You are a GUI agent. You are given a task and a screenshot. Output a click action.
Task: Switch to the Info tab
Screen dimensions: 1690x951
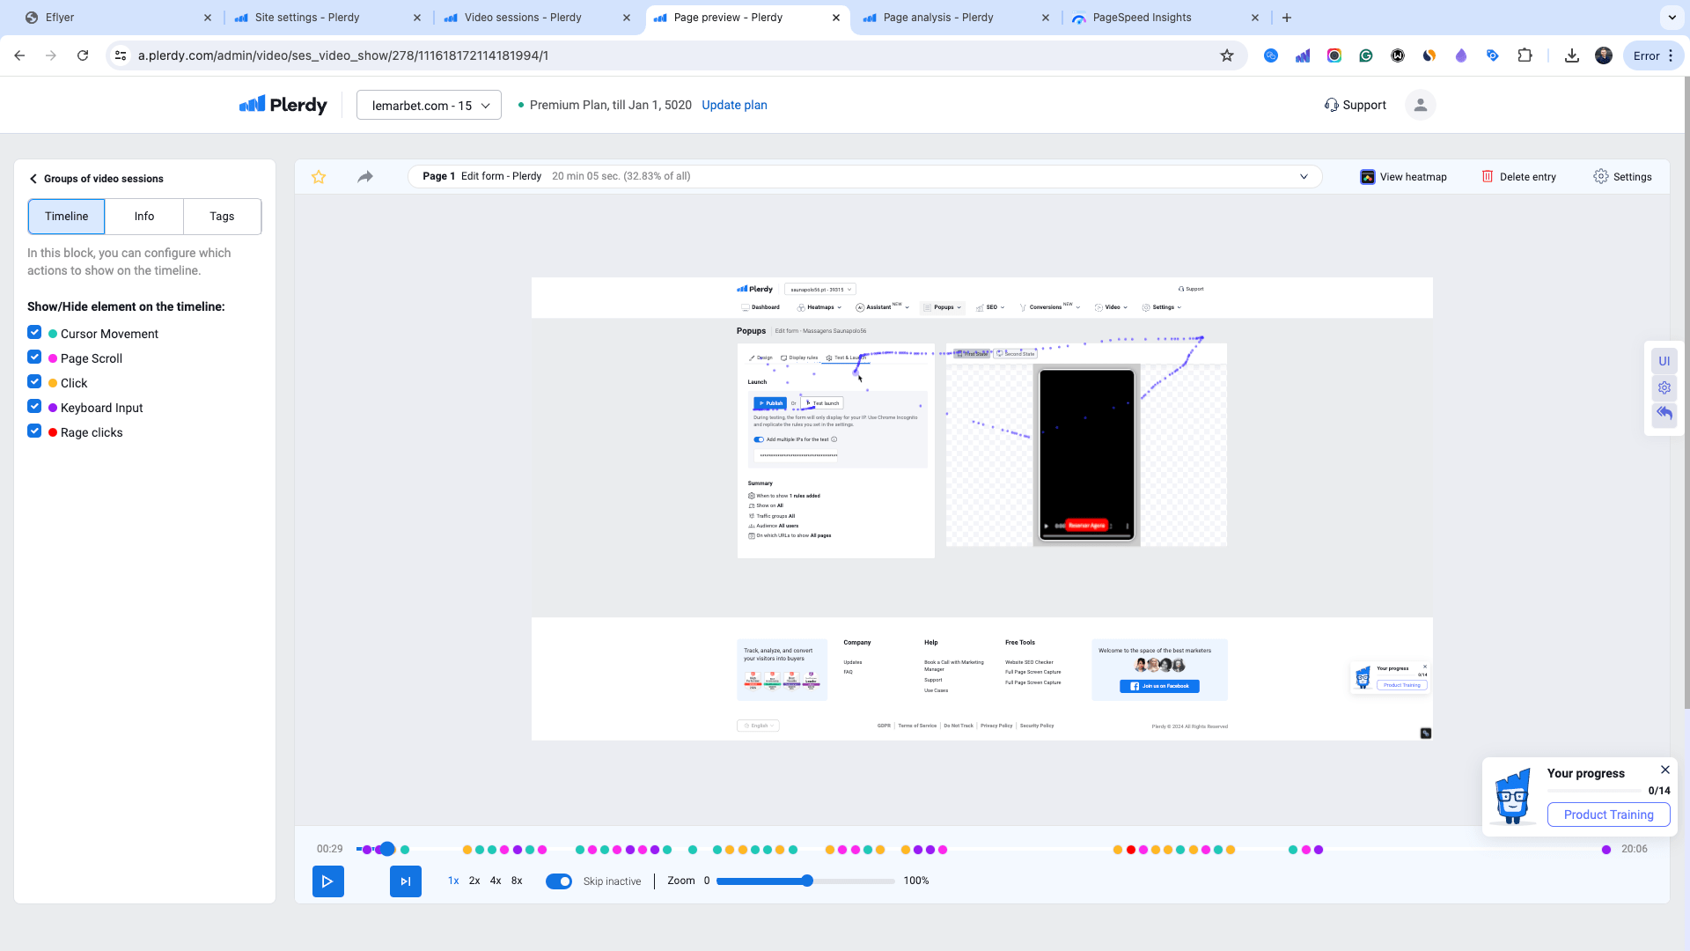pos(144,216)
